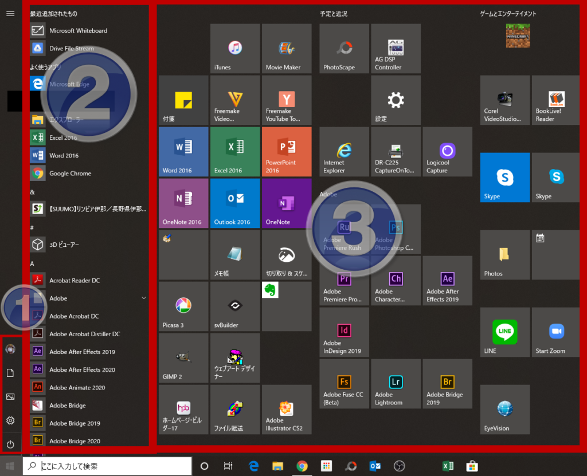Viewport: 587px width, 476px height.
Task: Open Acrobat Reader DC in list
Action: [x=89, y=280]
